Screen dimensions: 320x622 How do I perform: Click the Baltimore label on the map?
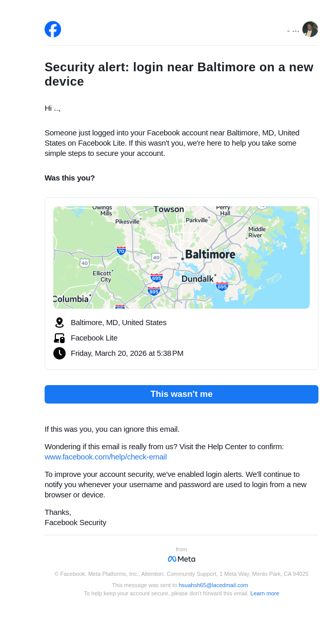210,254
